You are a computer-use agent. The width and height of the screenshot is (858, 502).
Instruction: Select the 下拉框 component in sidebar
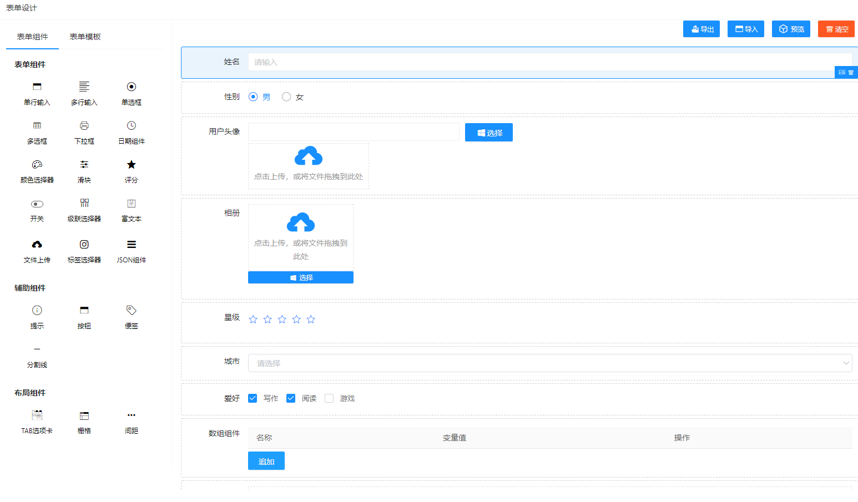[84, 126]
